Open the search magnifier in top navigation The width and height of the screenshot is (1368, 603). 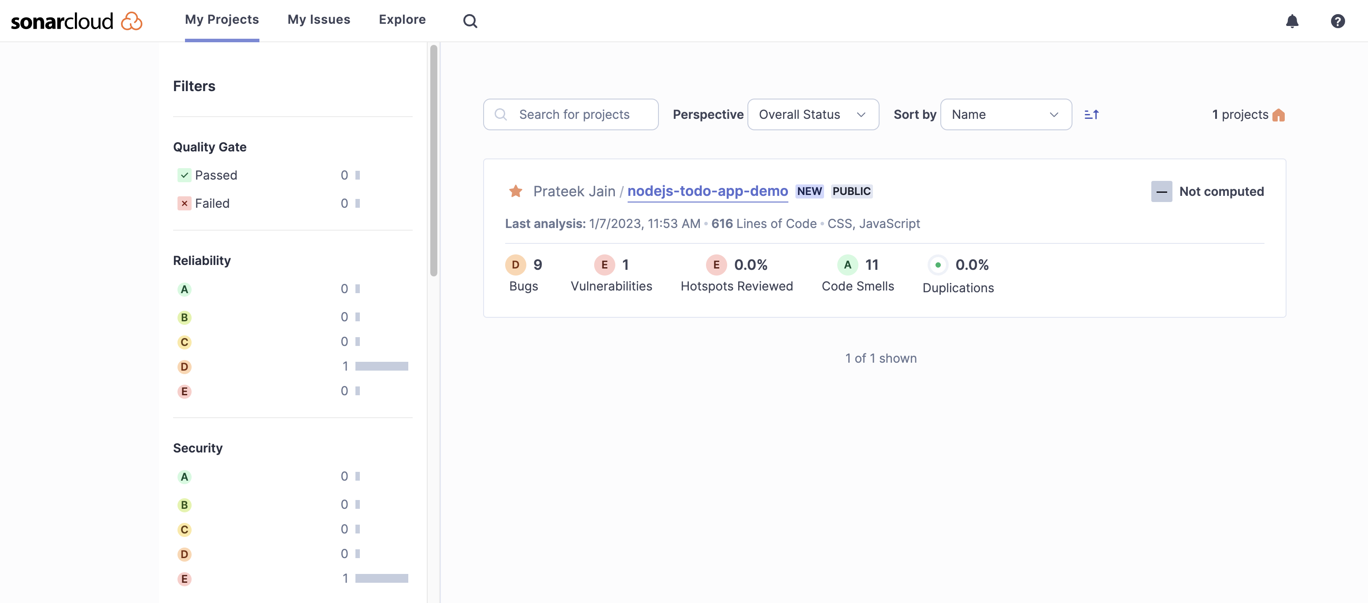pos(470,21)
